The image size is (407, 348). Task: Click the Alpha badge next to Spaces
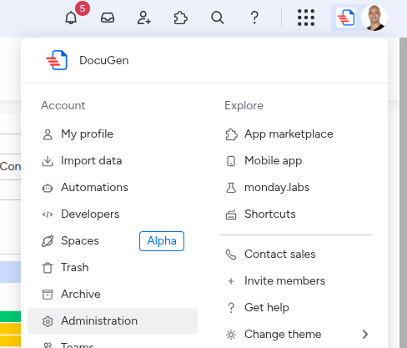[162, 241]
